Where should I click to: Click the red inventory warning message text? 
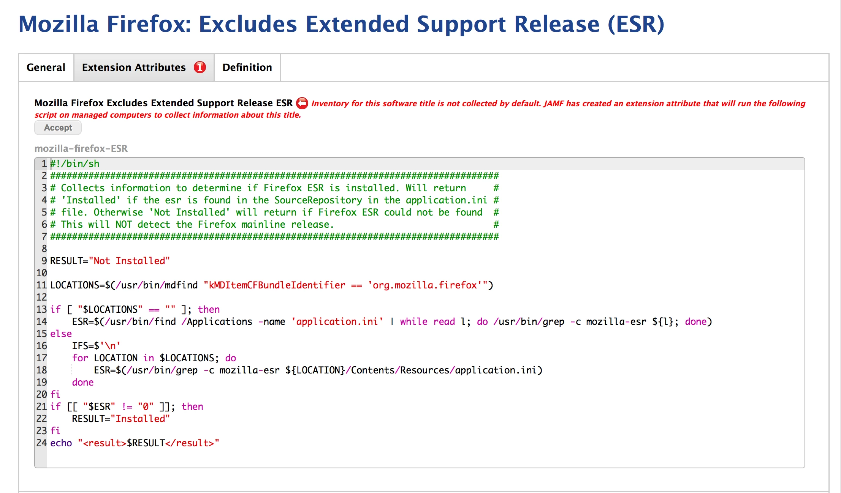(x=558, y=104)
